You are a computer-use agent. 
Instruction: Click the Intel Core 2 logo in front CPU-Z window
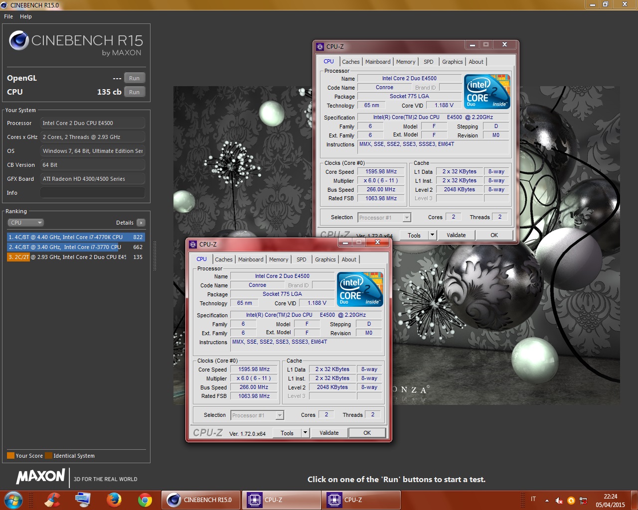click(x=360, y=289)
